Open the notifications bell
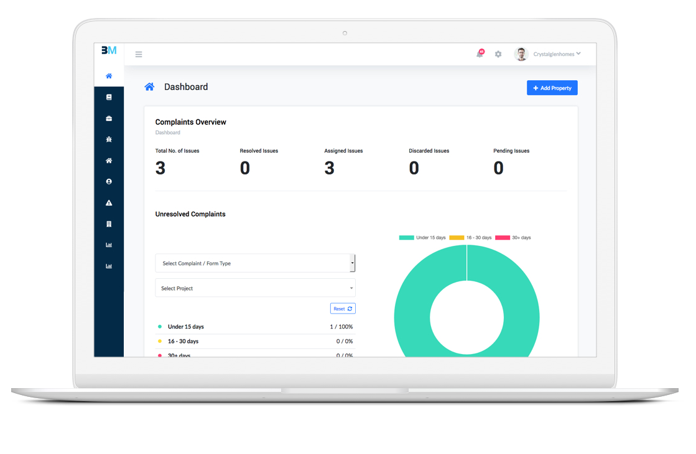Screen dimensions: 696x454 point(480,55)
